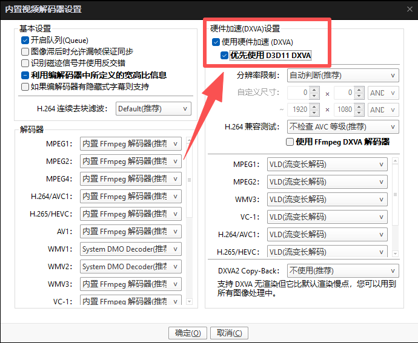Click 确定(O) button to confirm
Screen dimensions: 418x343
point(188,333)
